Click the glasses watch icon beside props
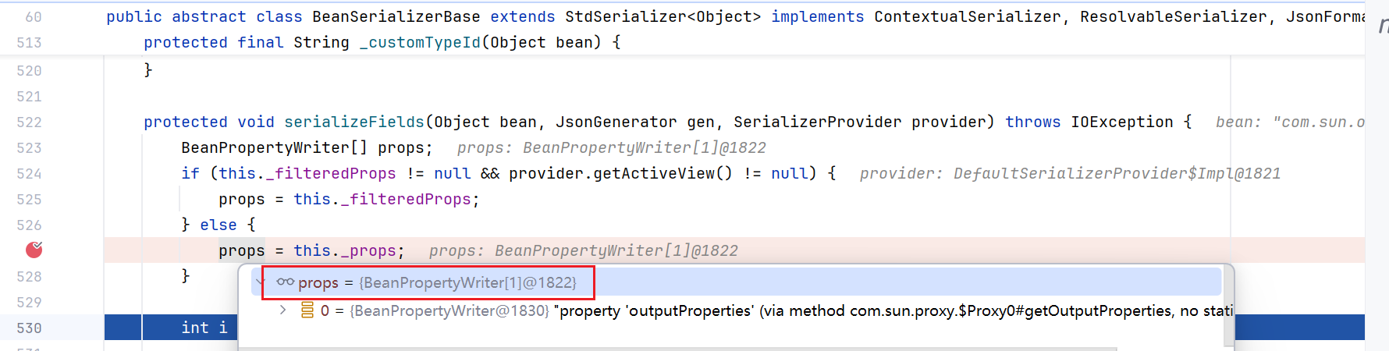This screenshot has height=351, width=1389. point(285,282)
